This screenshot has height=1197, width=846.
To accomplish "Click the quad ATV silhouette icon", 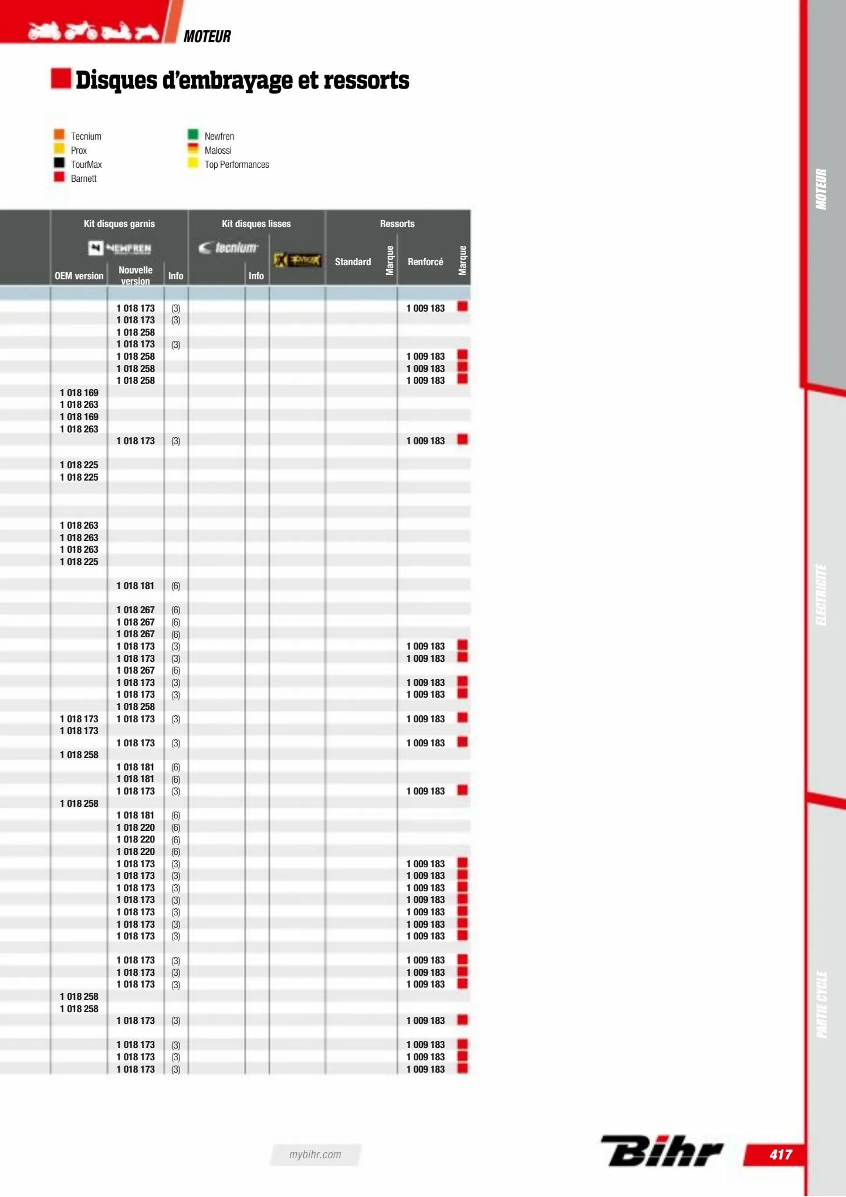I will click(x=147, y=31).
